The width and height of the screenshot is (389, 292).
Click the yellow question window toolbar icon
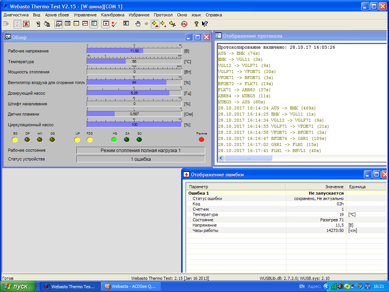76,24
